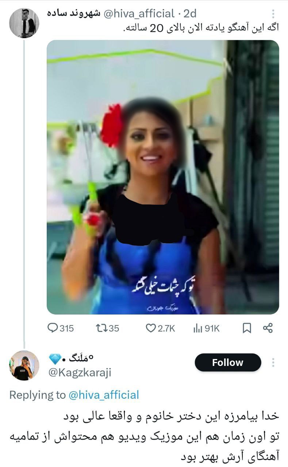Open more options for the original tweet

273,15
